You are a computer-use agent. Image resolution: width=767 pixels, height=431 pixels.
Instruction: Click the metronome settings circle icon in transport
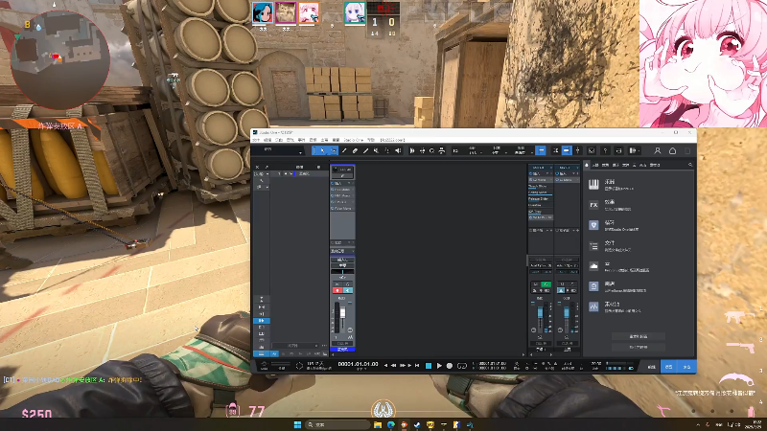point(299,366)
